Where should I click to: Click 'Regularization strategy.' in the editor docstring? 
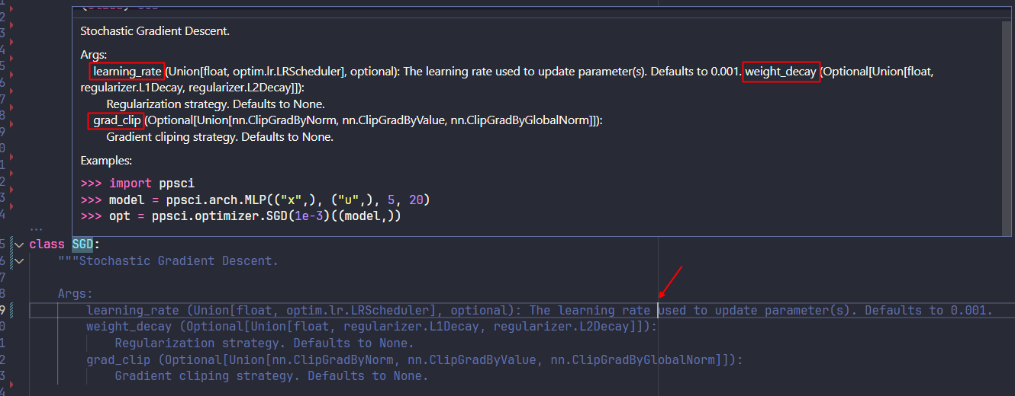201,343
